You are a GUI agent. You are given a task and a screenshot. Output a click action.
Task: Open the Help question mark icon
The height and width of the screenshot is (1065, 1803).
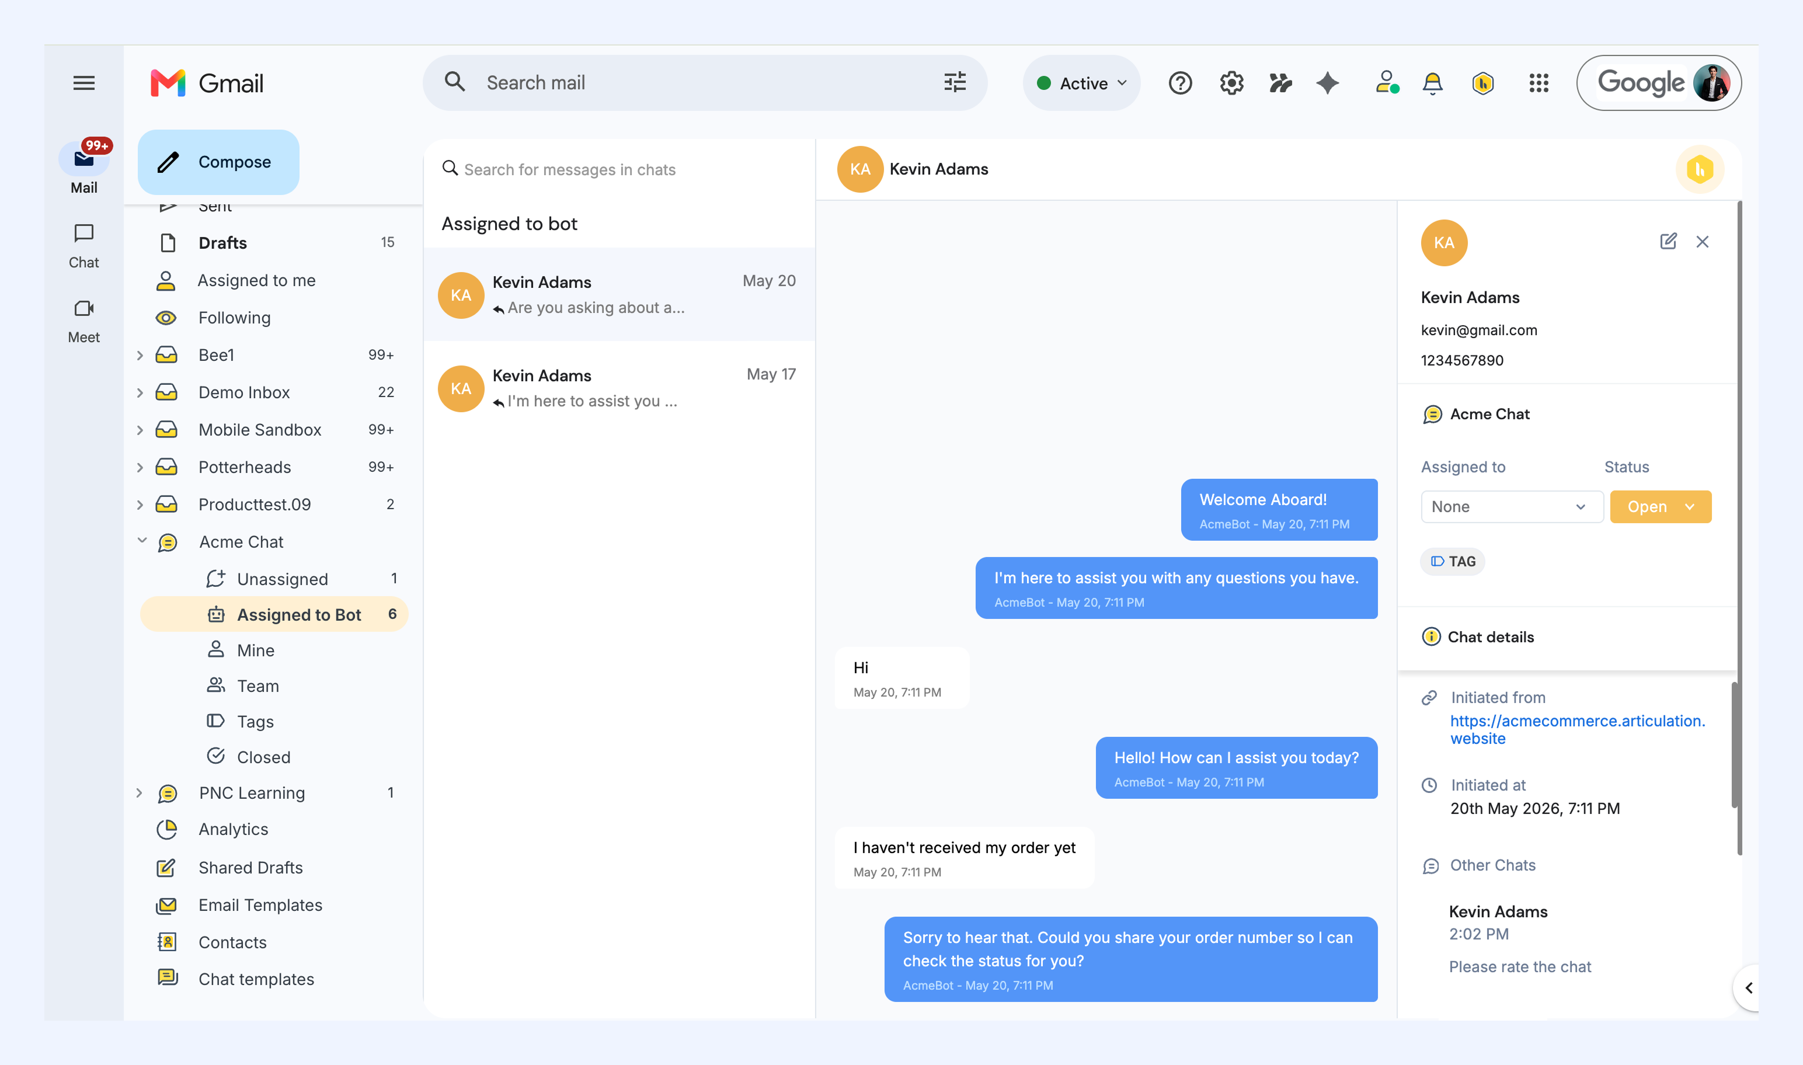(1179, 83)
